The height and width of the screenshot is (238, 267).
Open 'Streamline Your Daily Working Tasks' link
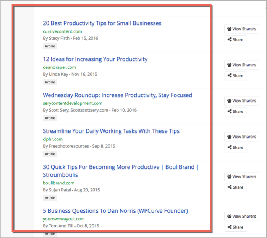pos(111,131)
